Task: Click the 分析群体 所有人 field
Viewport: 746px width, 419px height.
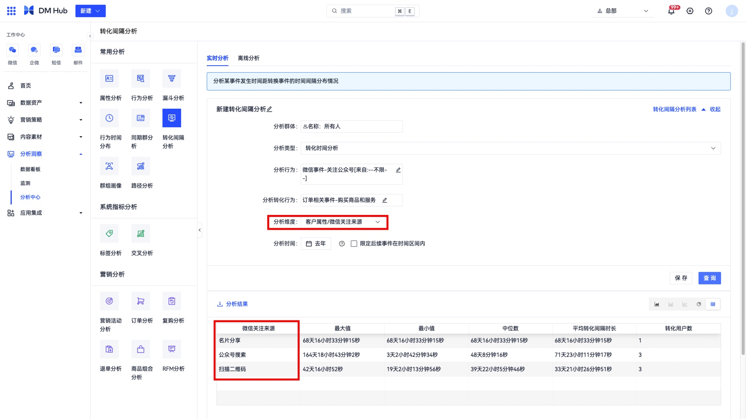Action: coord(352,126)
